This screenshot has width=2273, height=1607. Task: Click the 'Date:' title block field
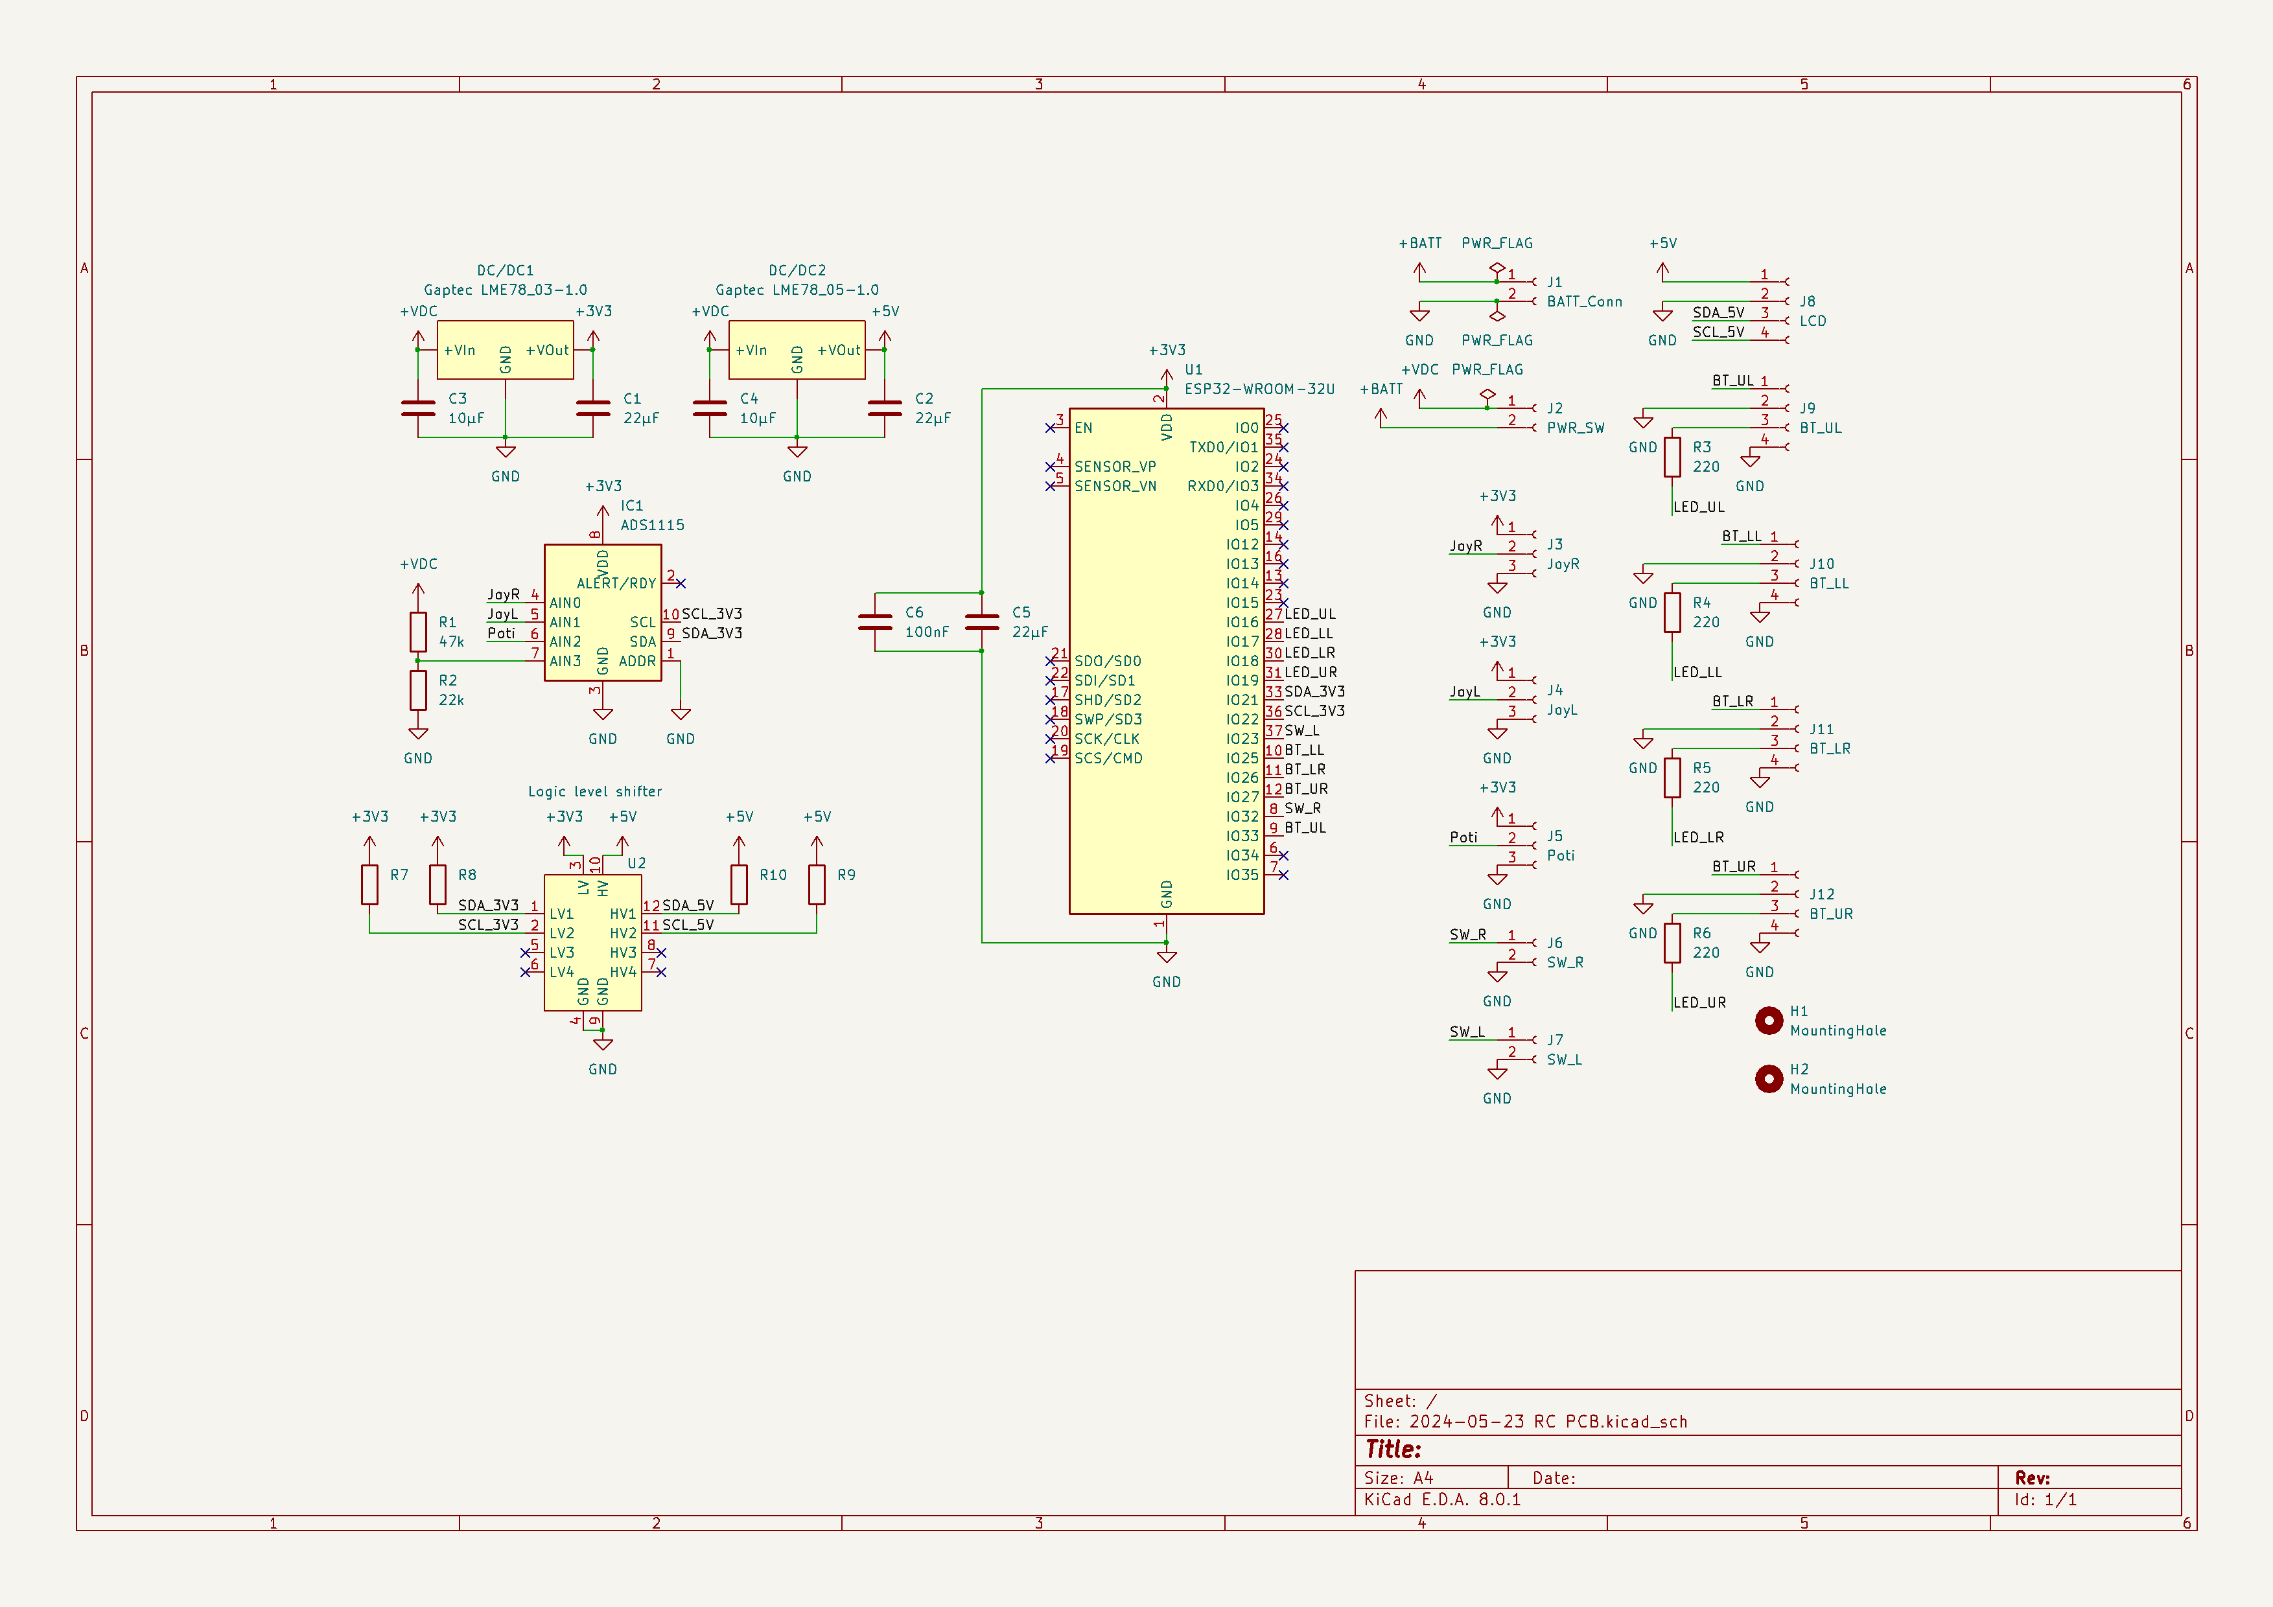(x=1554, y=1477)
